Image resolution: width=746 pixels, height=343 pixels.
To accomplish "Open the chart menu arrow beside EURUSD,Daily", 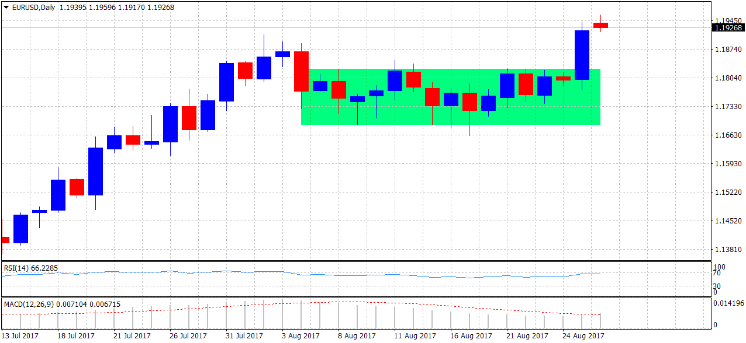I will coord(6,8).
